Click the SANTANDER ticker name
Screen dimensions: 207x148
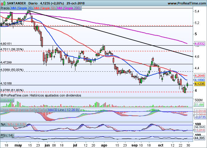pyautogui.click(x=16, y=3)
